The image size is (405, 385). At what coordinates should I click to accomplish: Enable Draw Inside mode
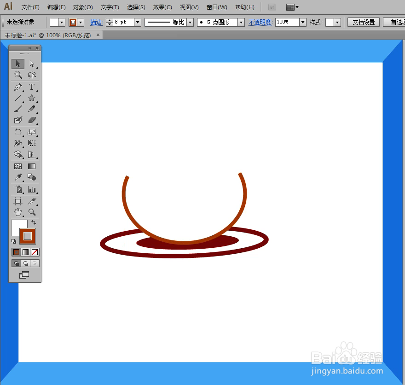[x=35, y=263]
